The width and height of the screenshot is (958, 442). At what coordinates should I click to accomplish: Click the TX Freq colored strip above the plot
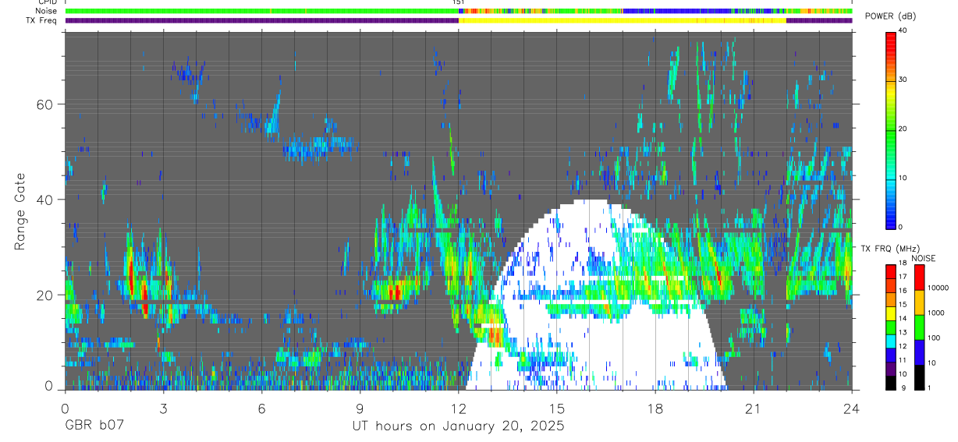point(458,20)
